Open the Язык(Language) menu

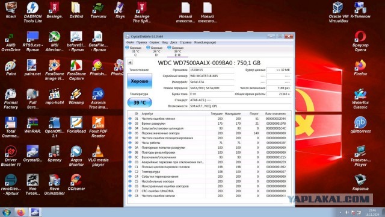[x=205, y=42]
